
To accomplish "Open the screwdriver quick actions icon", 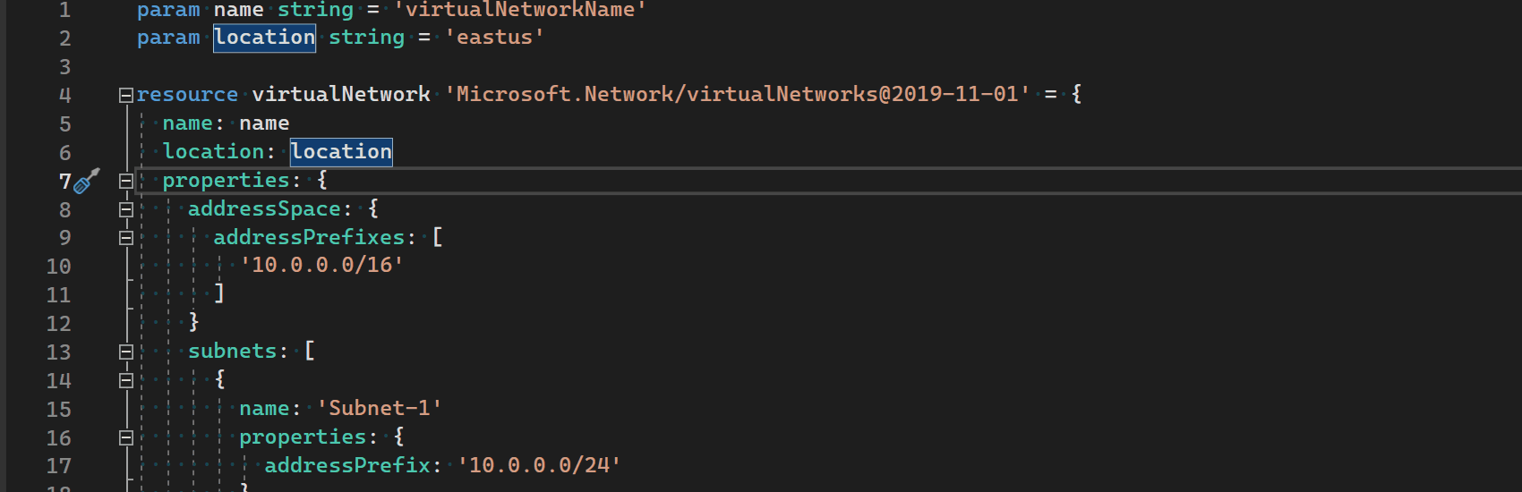I will [x=86, y=182].
